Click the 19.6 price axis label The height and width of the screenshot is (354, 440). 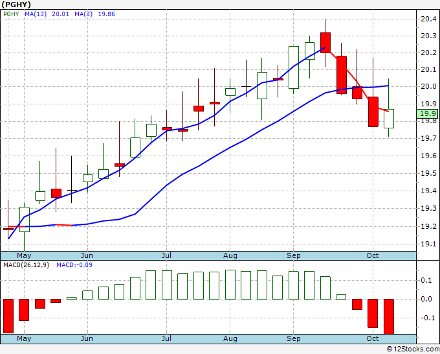428,156
